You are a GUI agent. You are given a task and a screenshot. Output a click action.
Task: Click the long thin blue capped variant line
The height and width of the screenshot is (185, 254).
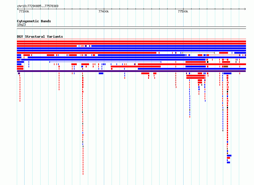[x=105, y=62]
